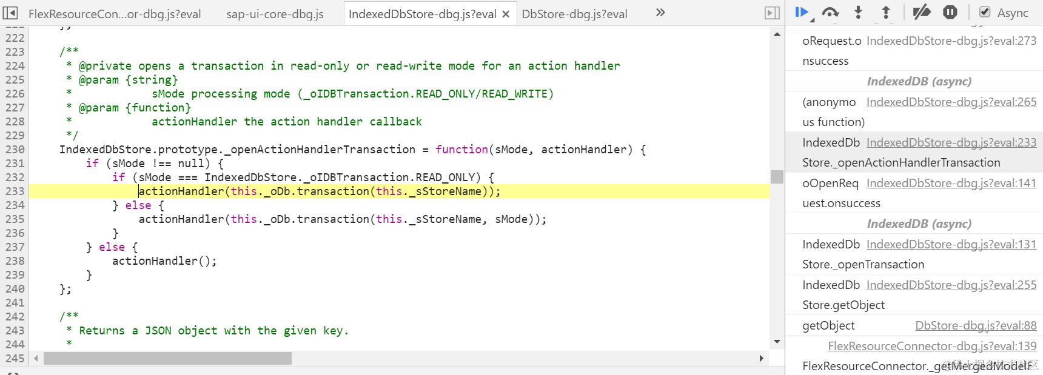Show more tabs overflow chevron
Image resolution: width=1043 pixels, height=375 pixels.
660,12
